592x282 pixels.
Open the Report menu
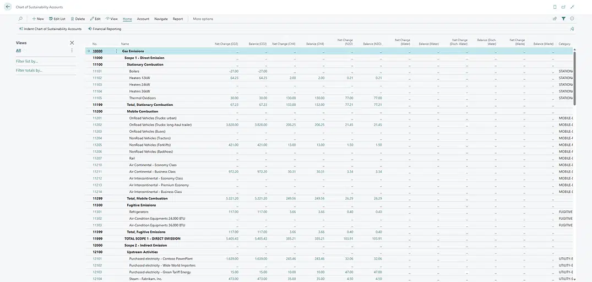[x=178, y=19]
